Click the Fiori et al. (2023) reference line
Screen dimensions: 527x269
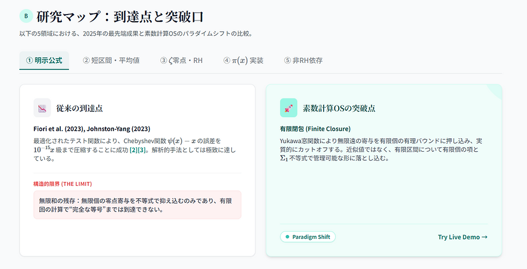[x=92, y=129]
